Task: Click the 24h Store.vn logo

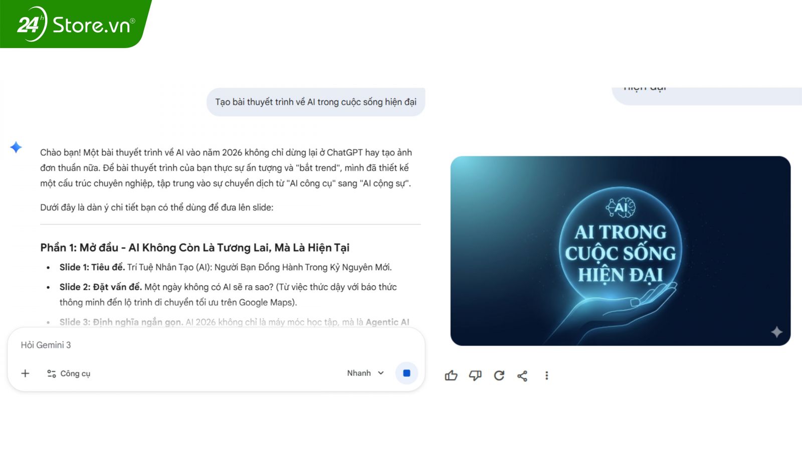Action: click(75, 24)
